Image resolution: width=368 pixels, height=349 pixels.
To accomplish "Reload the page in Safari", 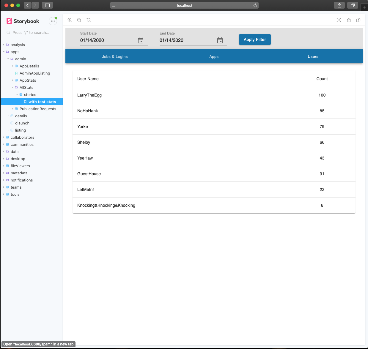I will coord(255,5).
